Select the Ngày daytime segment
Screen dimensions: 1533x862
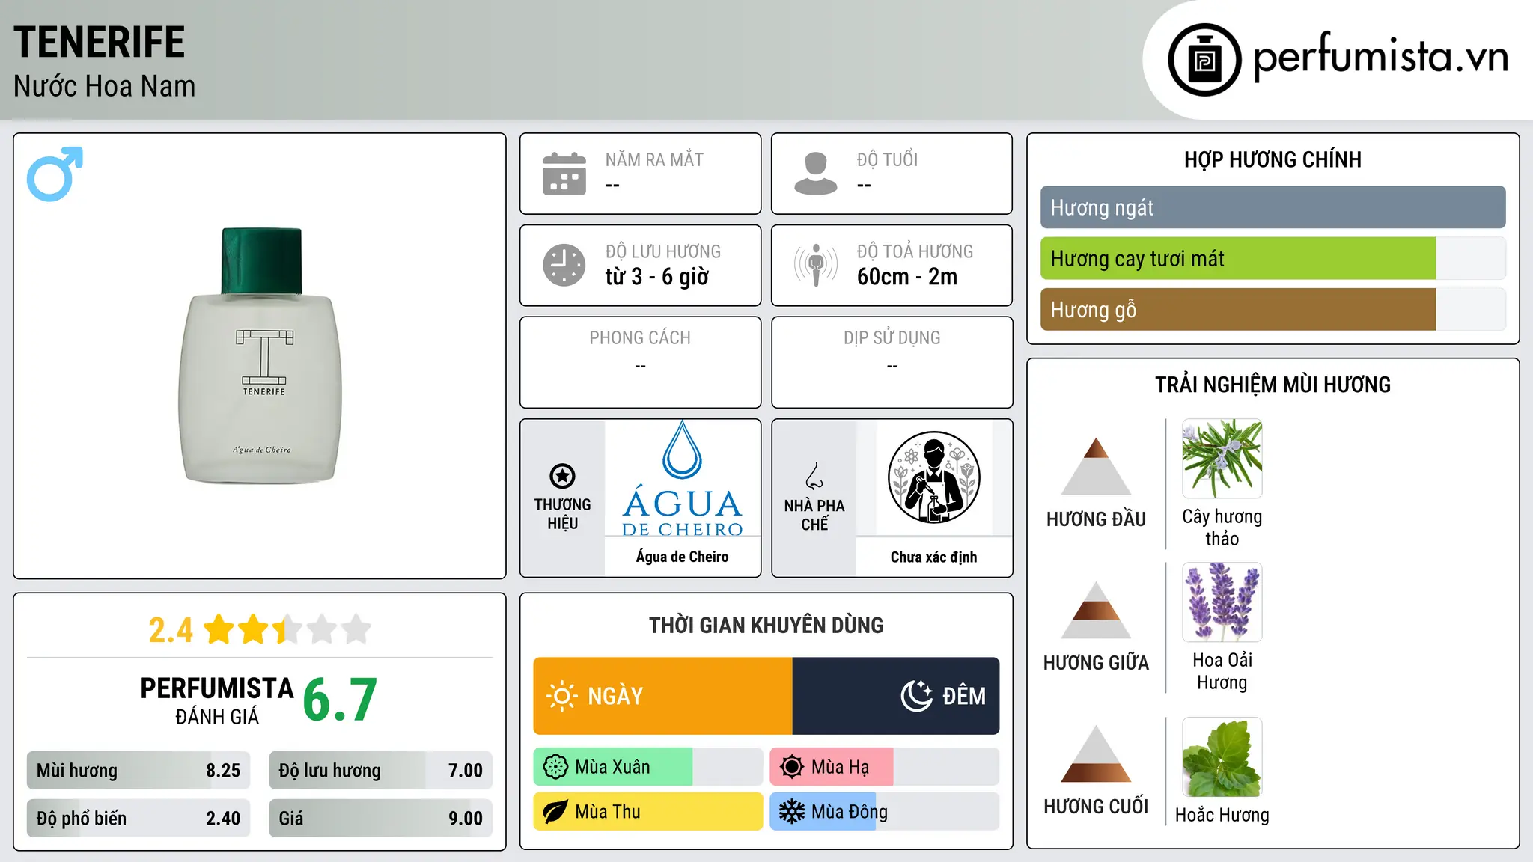click(x=662, y=696)
